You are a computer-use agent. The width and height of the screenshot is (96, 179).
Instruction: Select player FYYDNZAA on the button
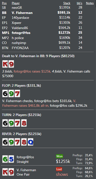click(x=20, y=48)
